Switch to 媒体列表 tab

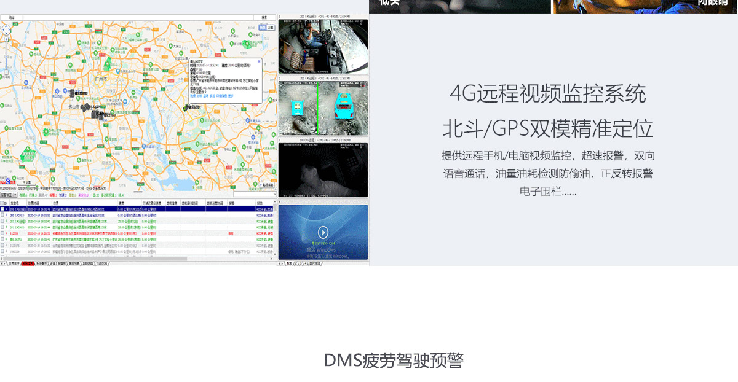[73, 263]
